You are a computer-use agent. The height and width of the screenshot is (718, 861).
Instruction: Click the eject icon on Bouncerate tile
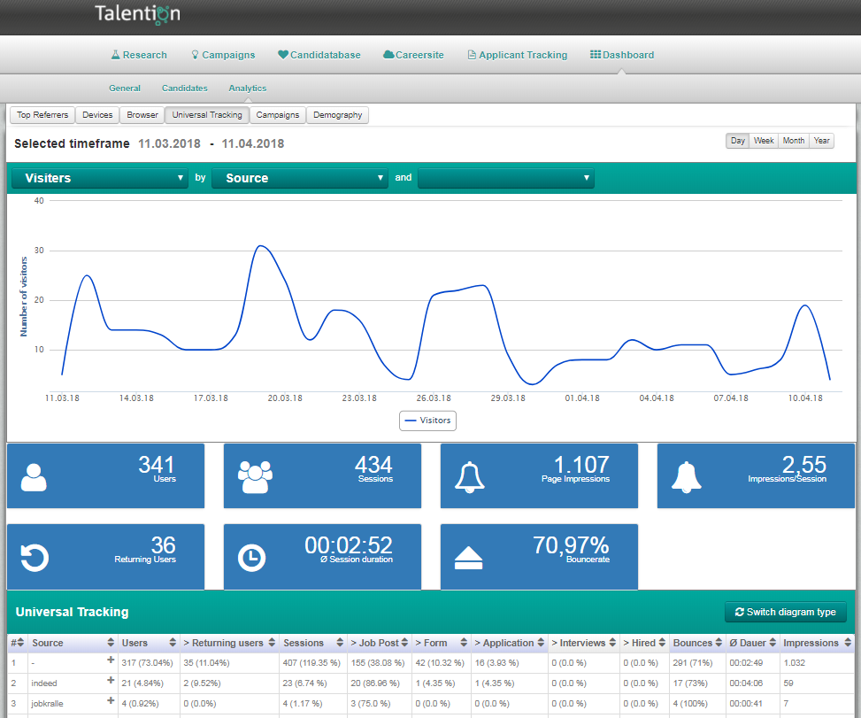(x=468, y=558)
